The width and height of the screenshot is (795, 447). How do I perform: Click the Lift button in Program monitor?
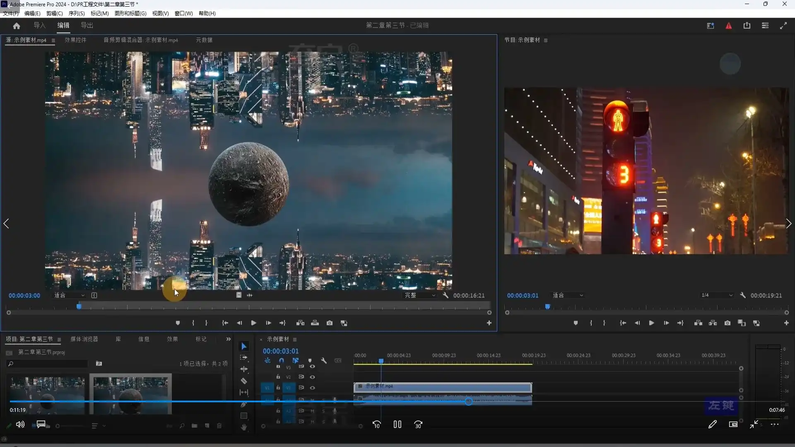point(698,323)
